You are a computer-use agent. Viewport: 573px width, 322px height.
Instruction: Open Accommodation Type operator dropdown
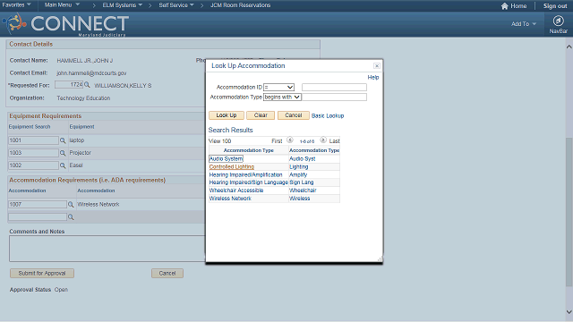pyautogui.click(x=282, y=97)
